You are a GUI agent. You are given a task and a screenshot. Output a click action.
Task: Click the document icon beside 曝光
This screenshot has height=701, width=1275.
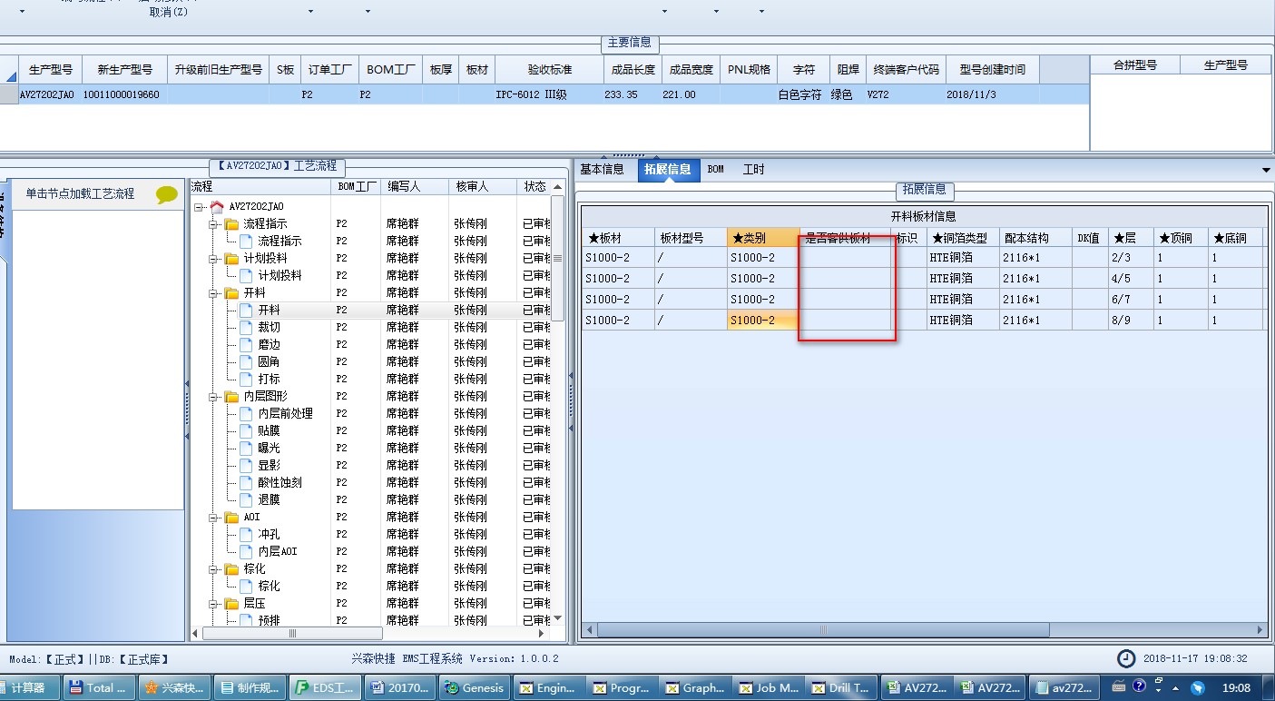point(246,448)
